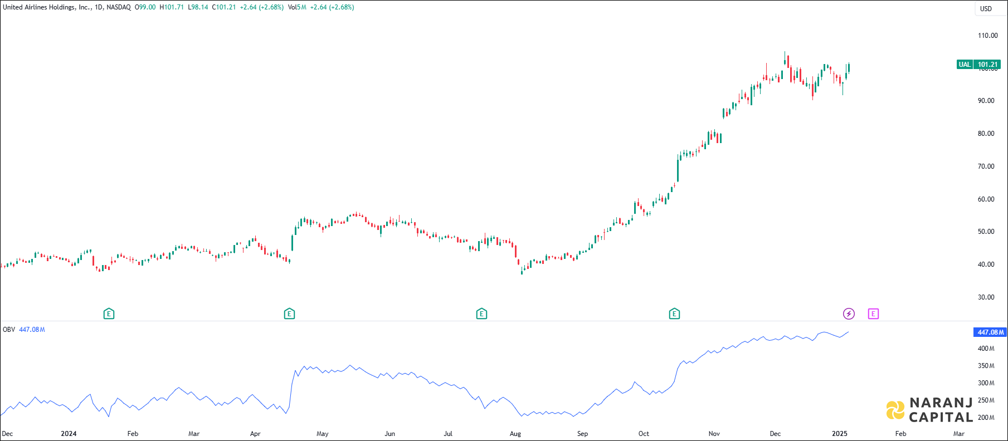Click the Nov label on time axis
Screen dimensions: 1008x441
[x=714, y=434]
